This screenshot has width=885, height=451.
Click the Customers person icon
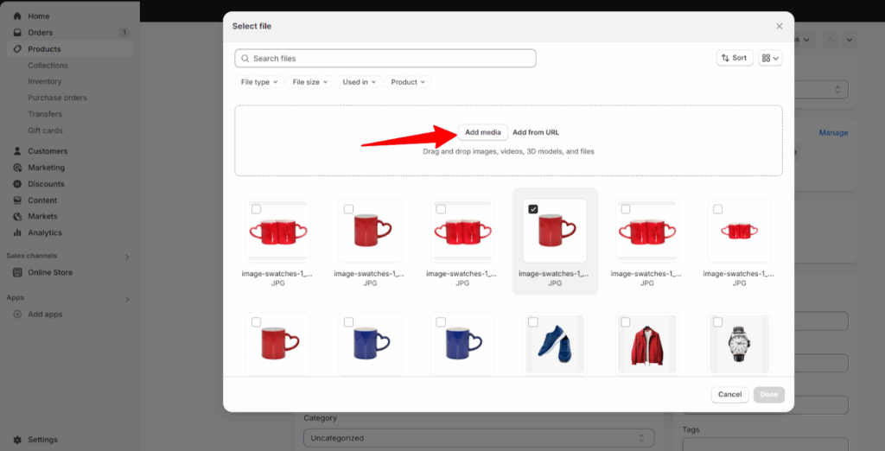pyautogui.click(x=17, y=151)
